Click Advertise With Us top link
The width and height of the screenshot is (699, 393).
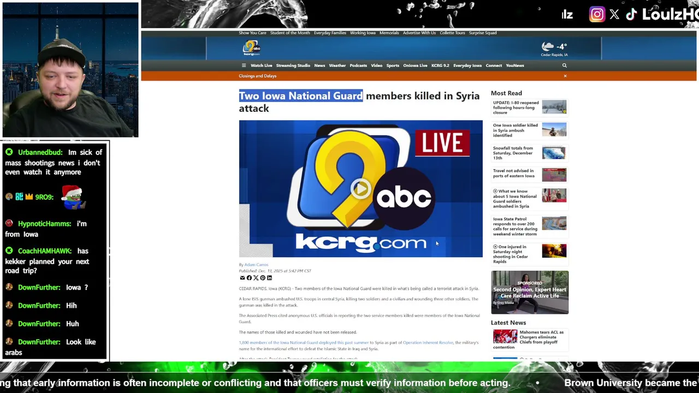tap(419, 33)
